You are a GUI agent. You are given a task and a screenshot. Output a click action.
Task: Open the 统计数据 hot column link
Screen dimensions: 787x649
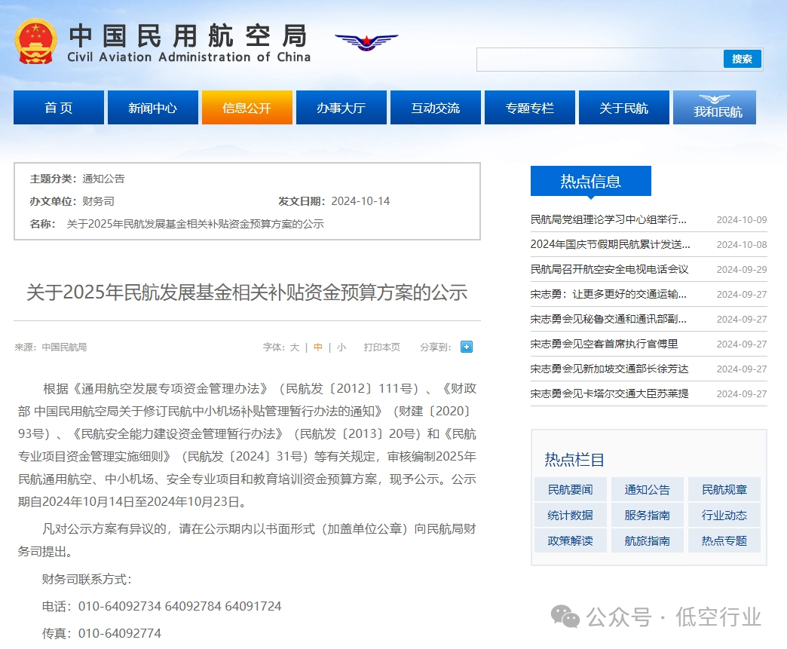570,515
